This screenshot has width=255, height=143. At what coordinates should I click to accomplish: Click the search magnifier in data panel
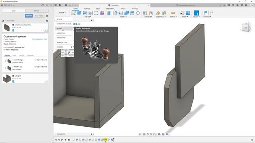[47, 5]
